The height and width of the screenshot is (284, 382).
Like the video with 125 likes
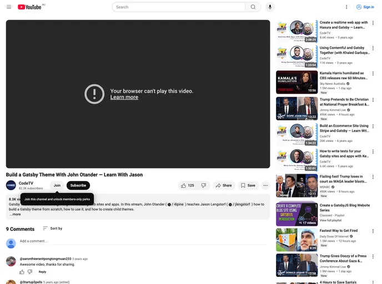187,185
